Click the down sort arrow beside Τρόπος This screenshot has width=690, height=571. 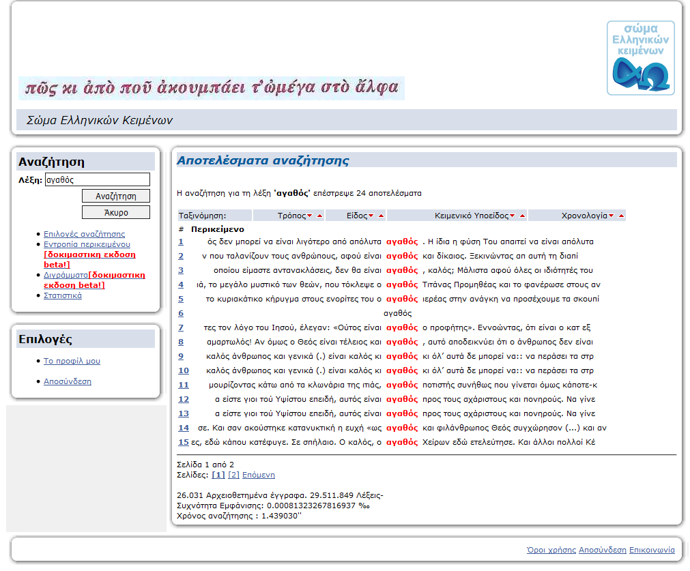coord(310,216)
